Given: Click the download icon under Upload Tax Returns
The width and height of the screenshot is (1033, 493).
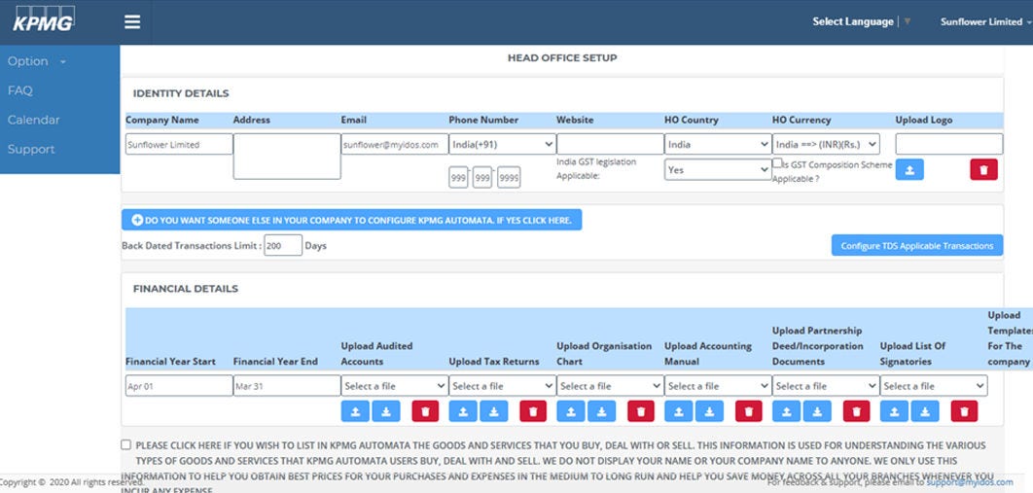Looking at the screenshot, I should (x=493, y=411).
